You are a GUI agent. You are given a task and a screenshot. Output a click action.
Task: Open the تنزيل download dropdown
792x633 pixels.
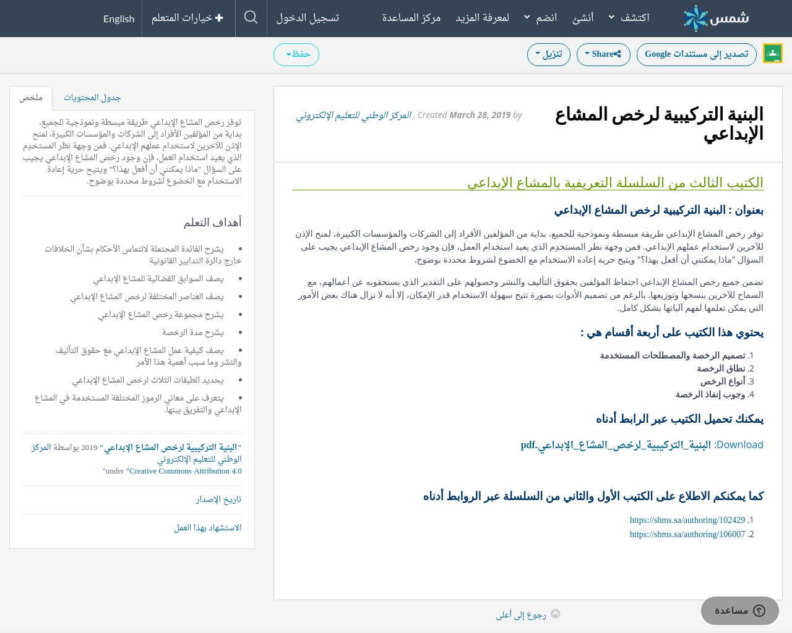(548, 53)
